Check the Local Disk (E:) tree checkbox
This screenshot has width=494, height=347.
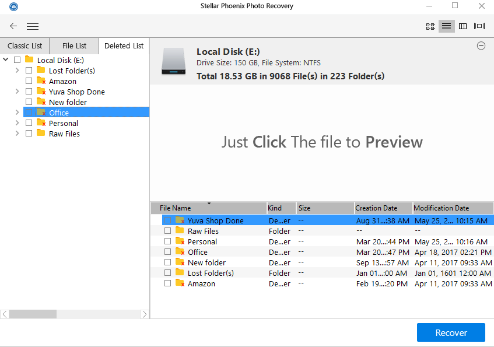click(x=17, y=59)
